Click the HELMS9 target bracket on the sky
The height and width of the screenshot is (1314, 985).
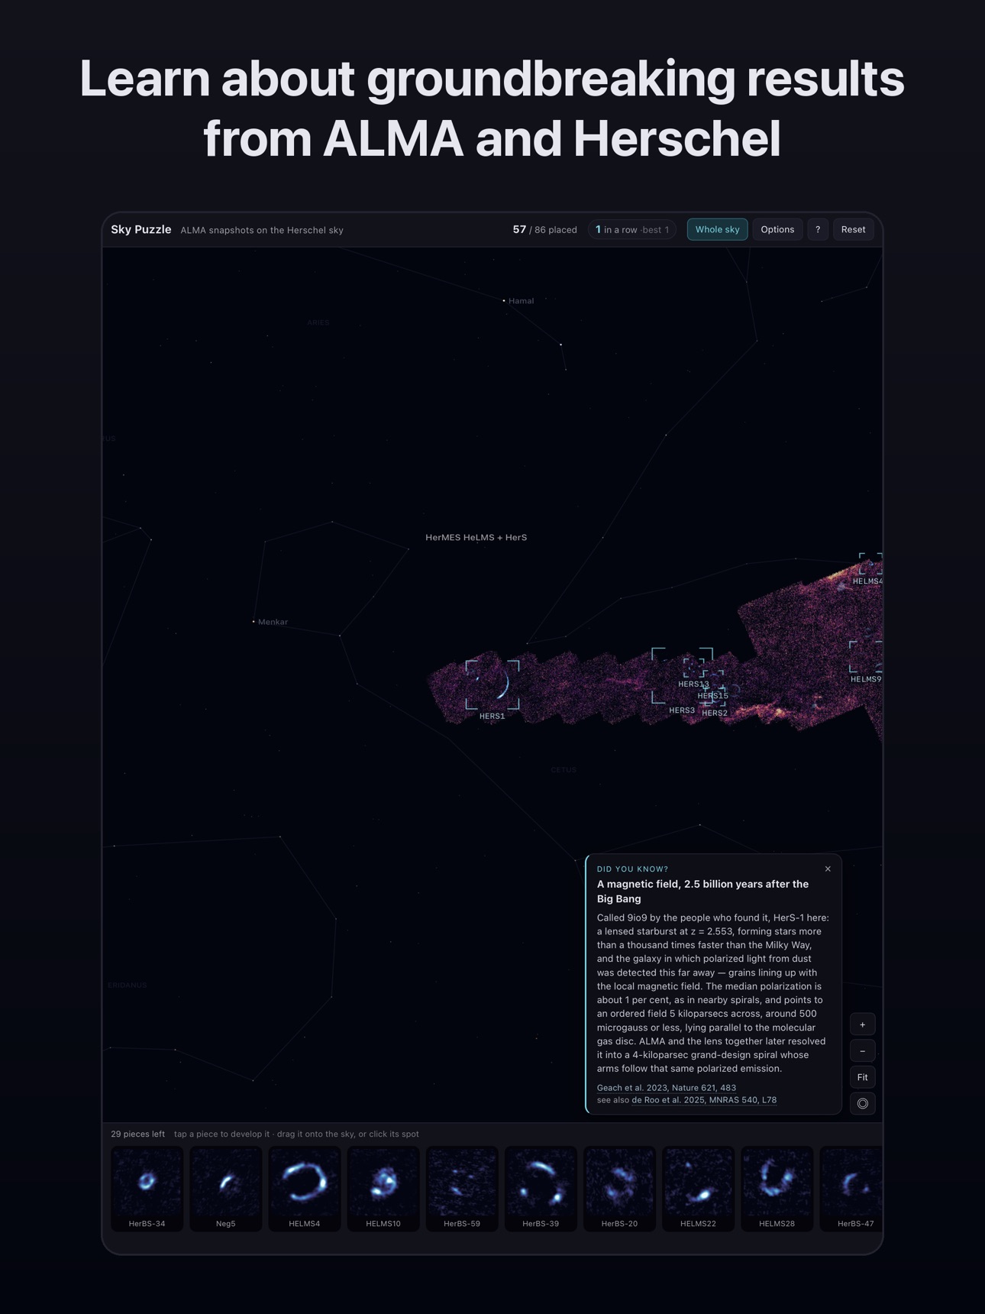pyautogui.click(x=866, y=657)
